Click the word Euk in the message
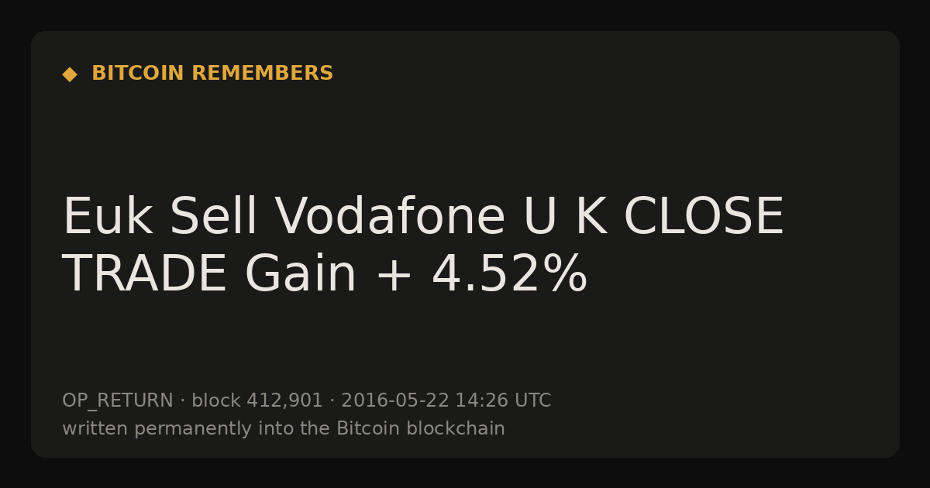The height and width of the screenshot is (488, 930). 107,218
